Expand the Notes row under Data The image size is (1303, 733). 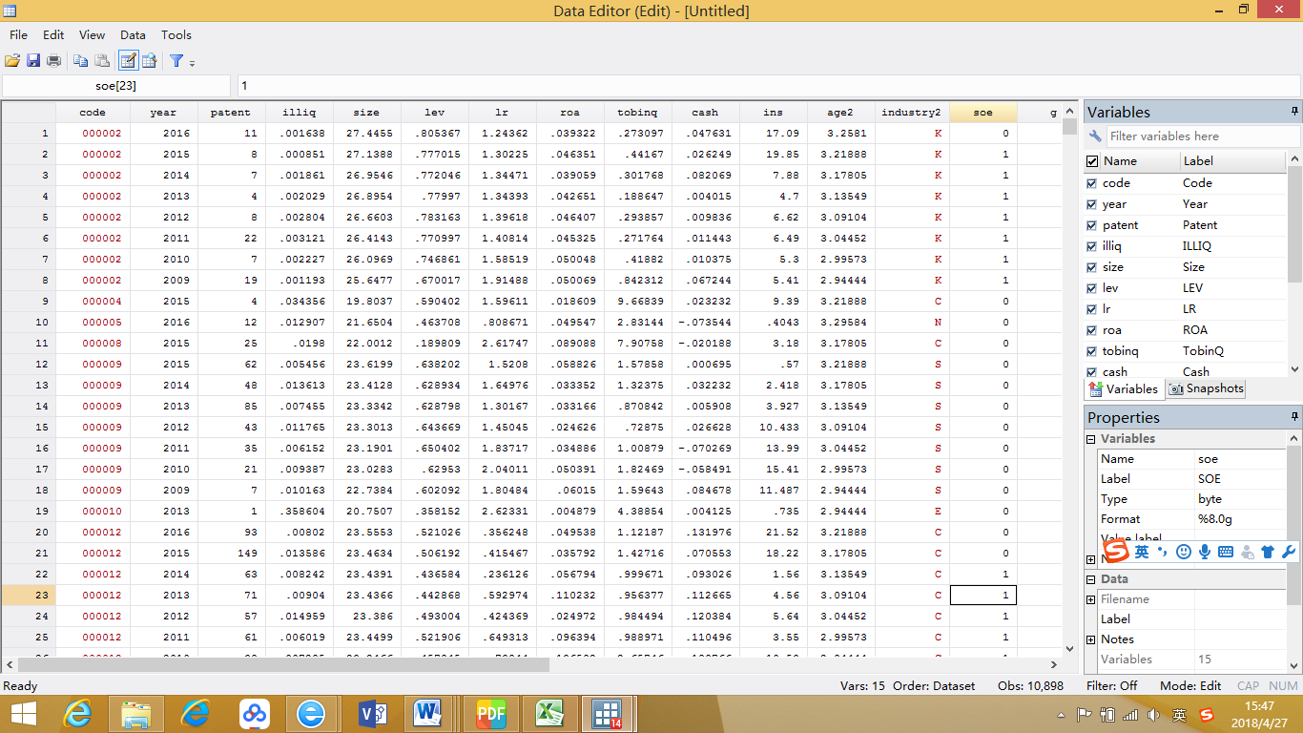click(1091, 639)
